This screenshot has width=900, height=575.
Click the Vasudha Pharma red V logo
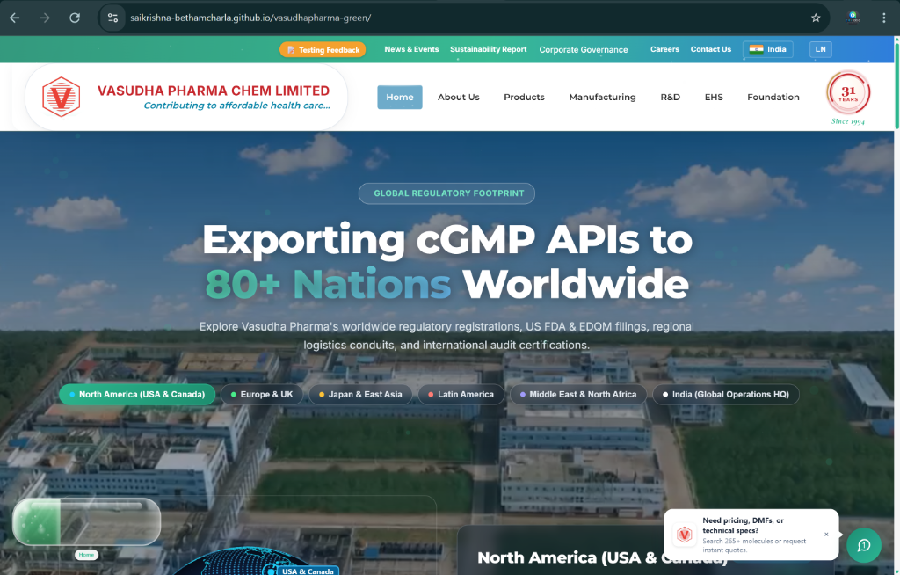click(x=61, y=97)
